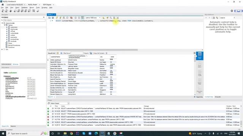
Task: Switch to the MySQL Model tab
Action: pos(33,5)
